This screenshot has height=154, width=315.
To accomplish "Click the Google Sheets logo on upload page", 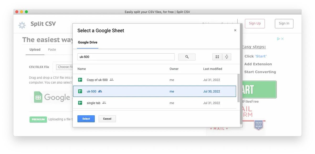I will pos(52,97).
